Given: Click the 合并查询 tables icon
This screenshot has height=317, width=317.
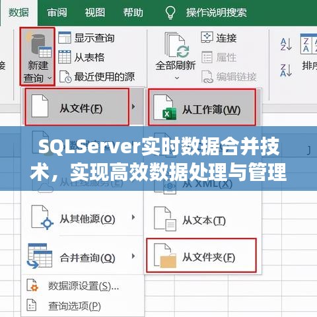Looking at the screenshot, I should click(40, 256).
